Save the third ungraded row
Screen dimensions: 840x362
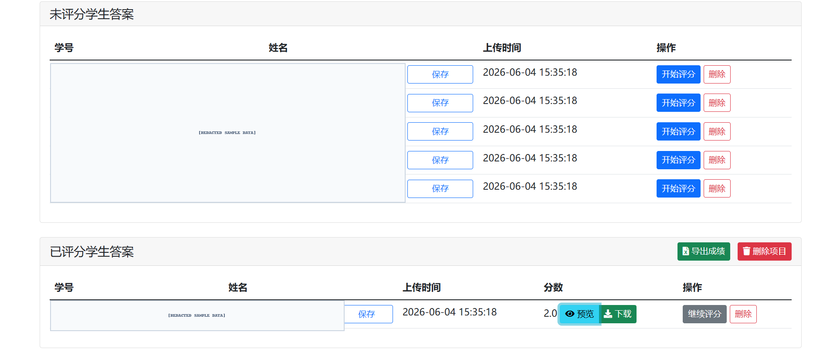coord(440,131)
